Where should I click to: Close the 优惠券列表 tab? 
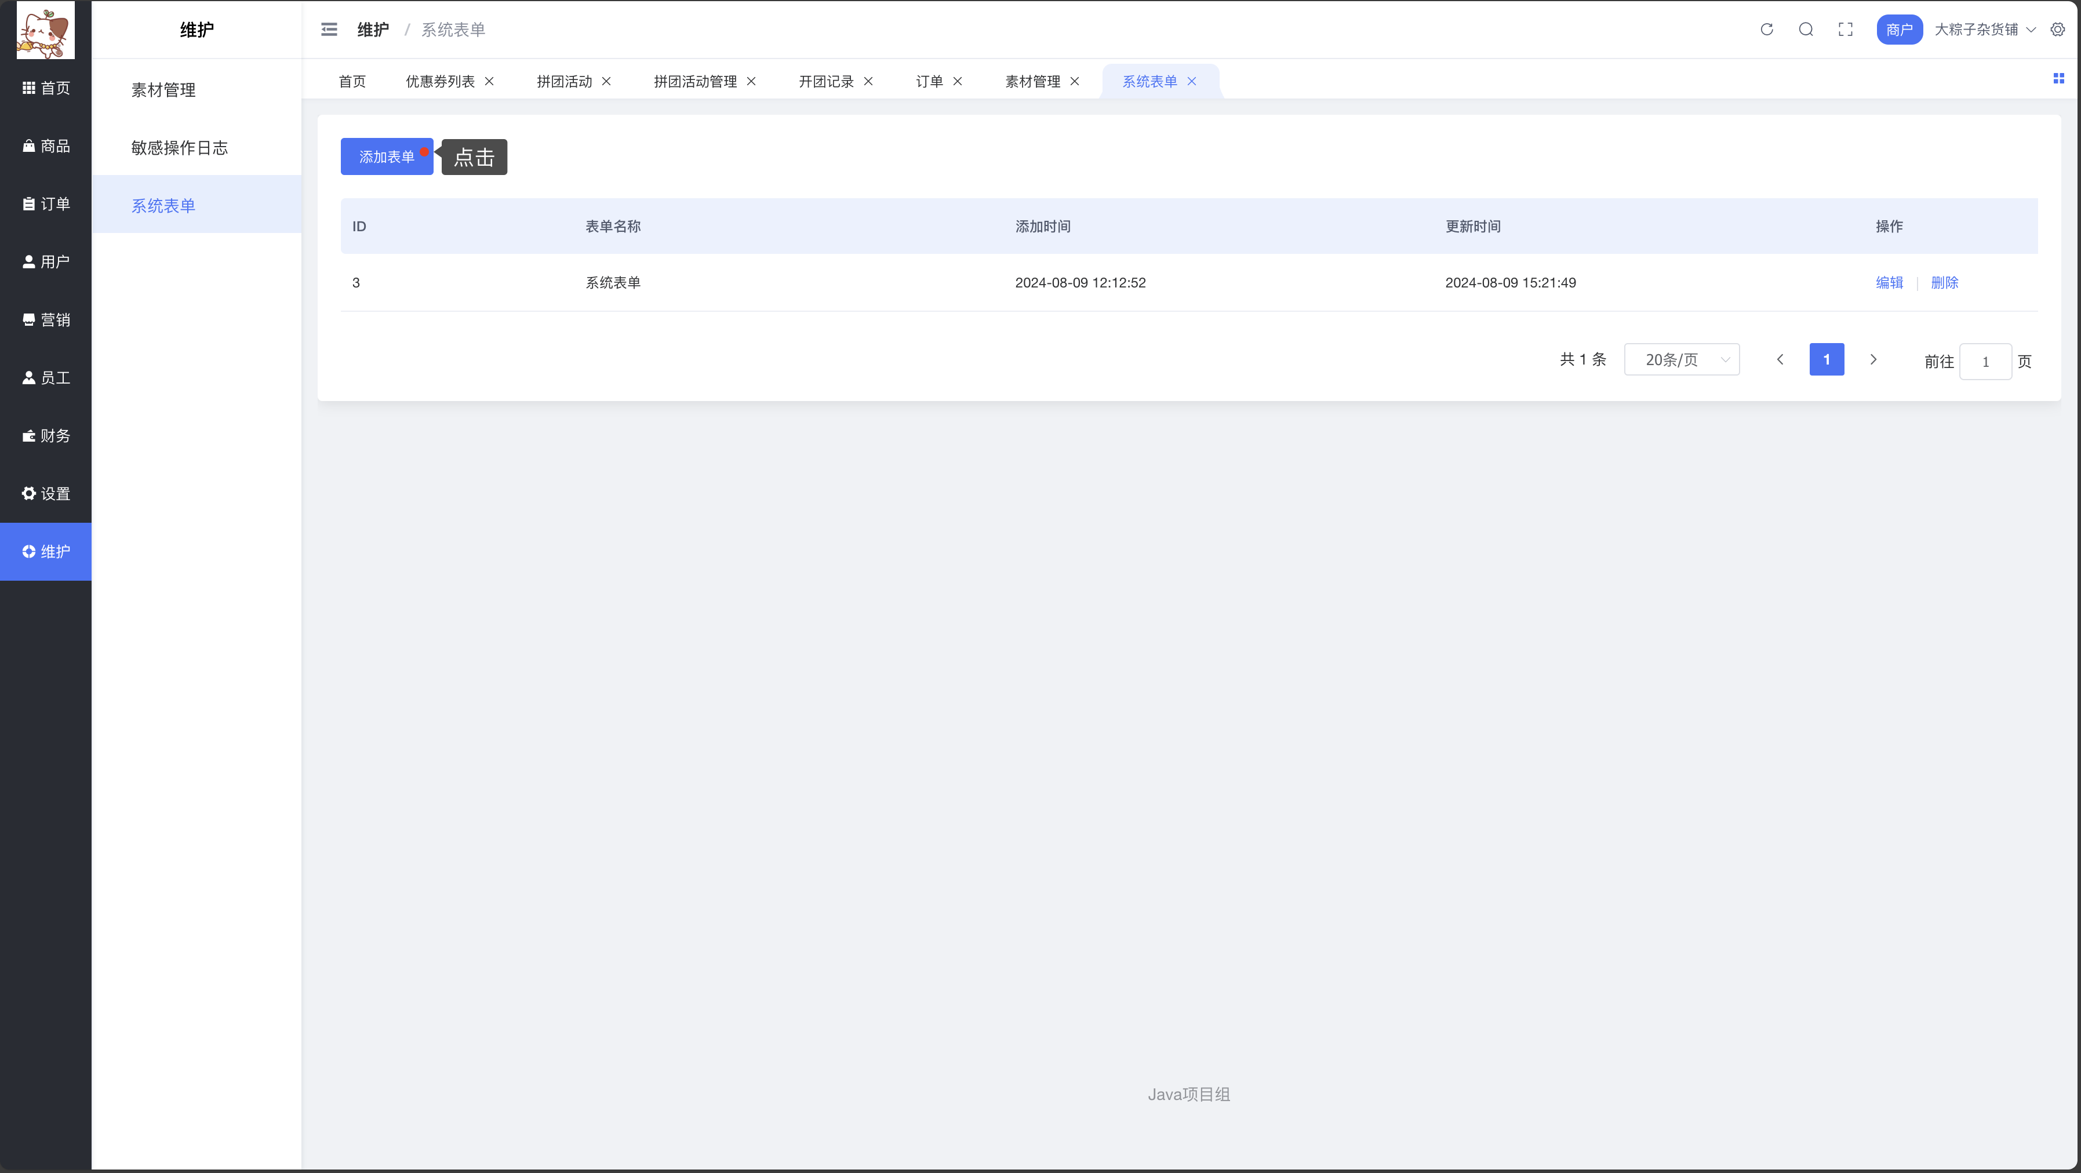[x=490, y=82]
